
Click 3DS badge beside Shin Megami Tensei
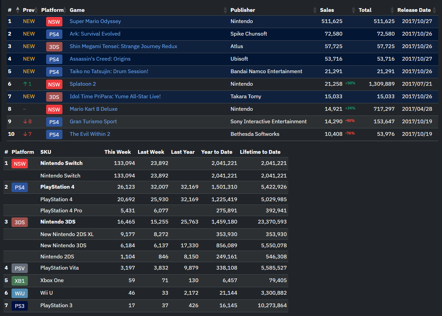click(54, 47)
